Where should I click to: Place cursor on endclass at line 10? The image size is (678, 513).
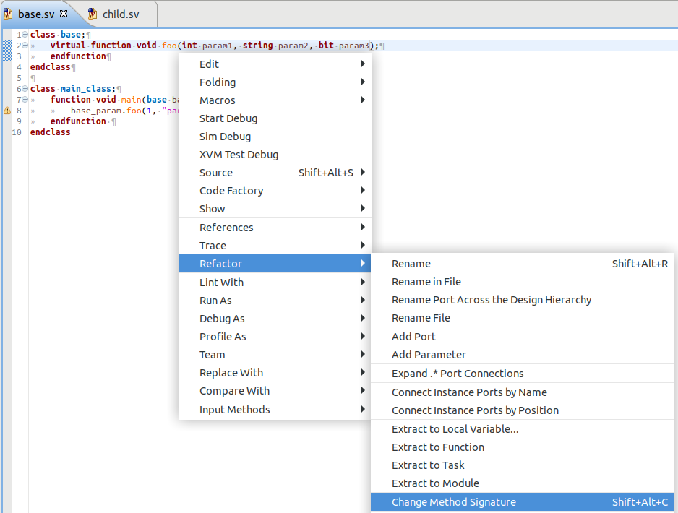pyautogui.click(x=50, y=132)
